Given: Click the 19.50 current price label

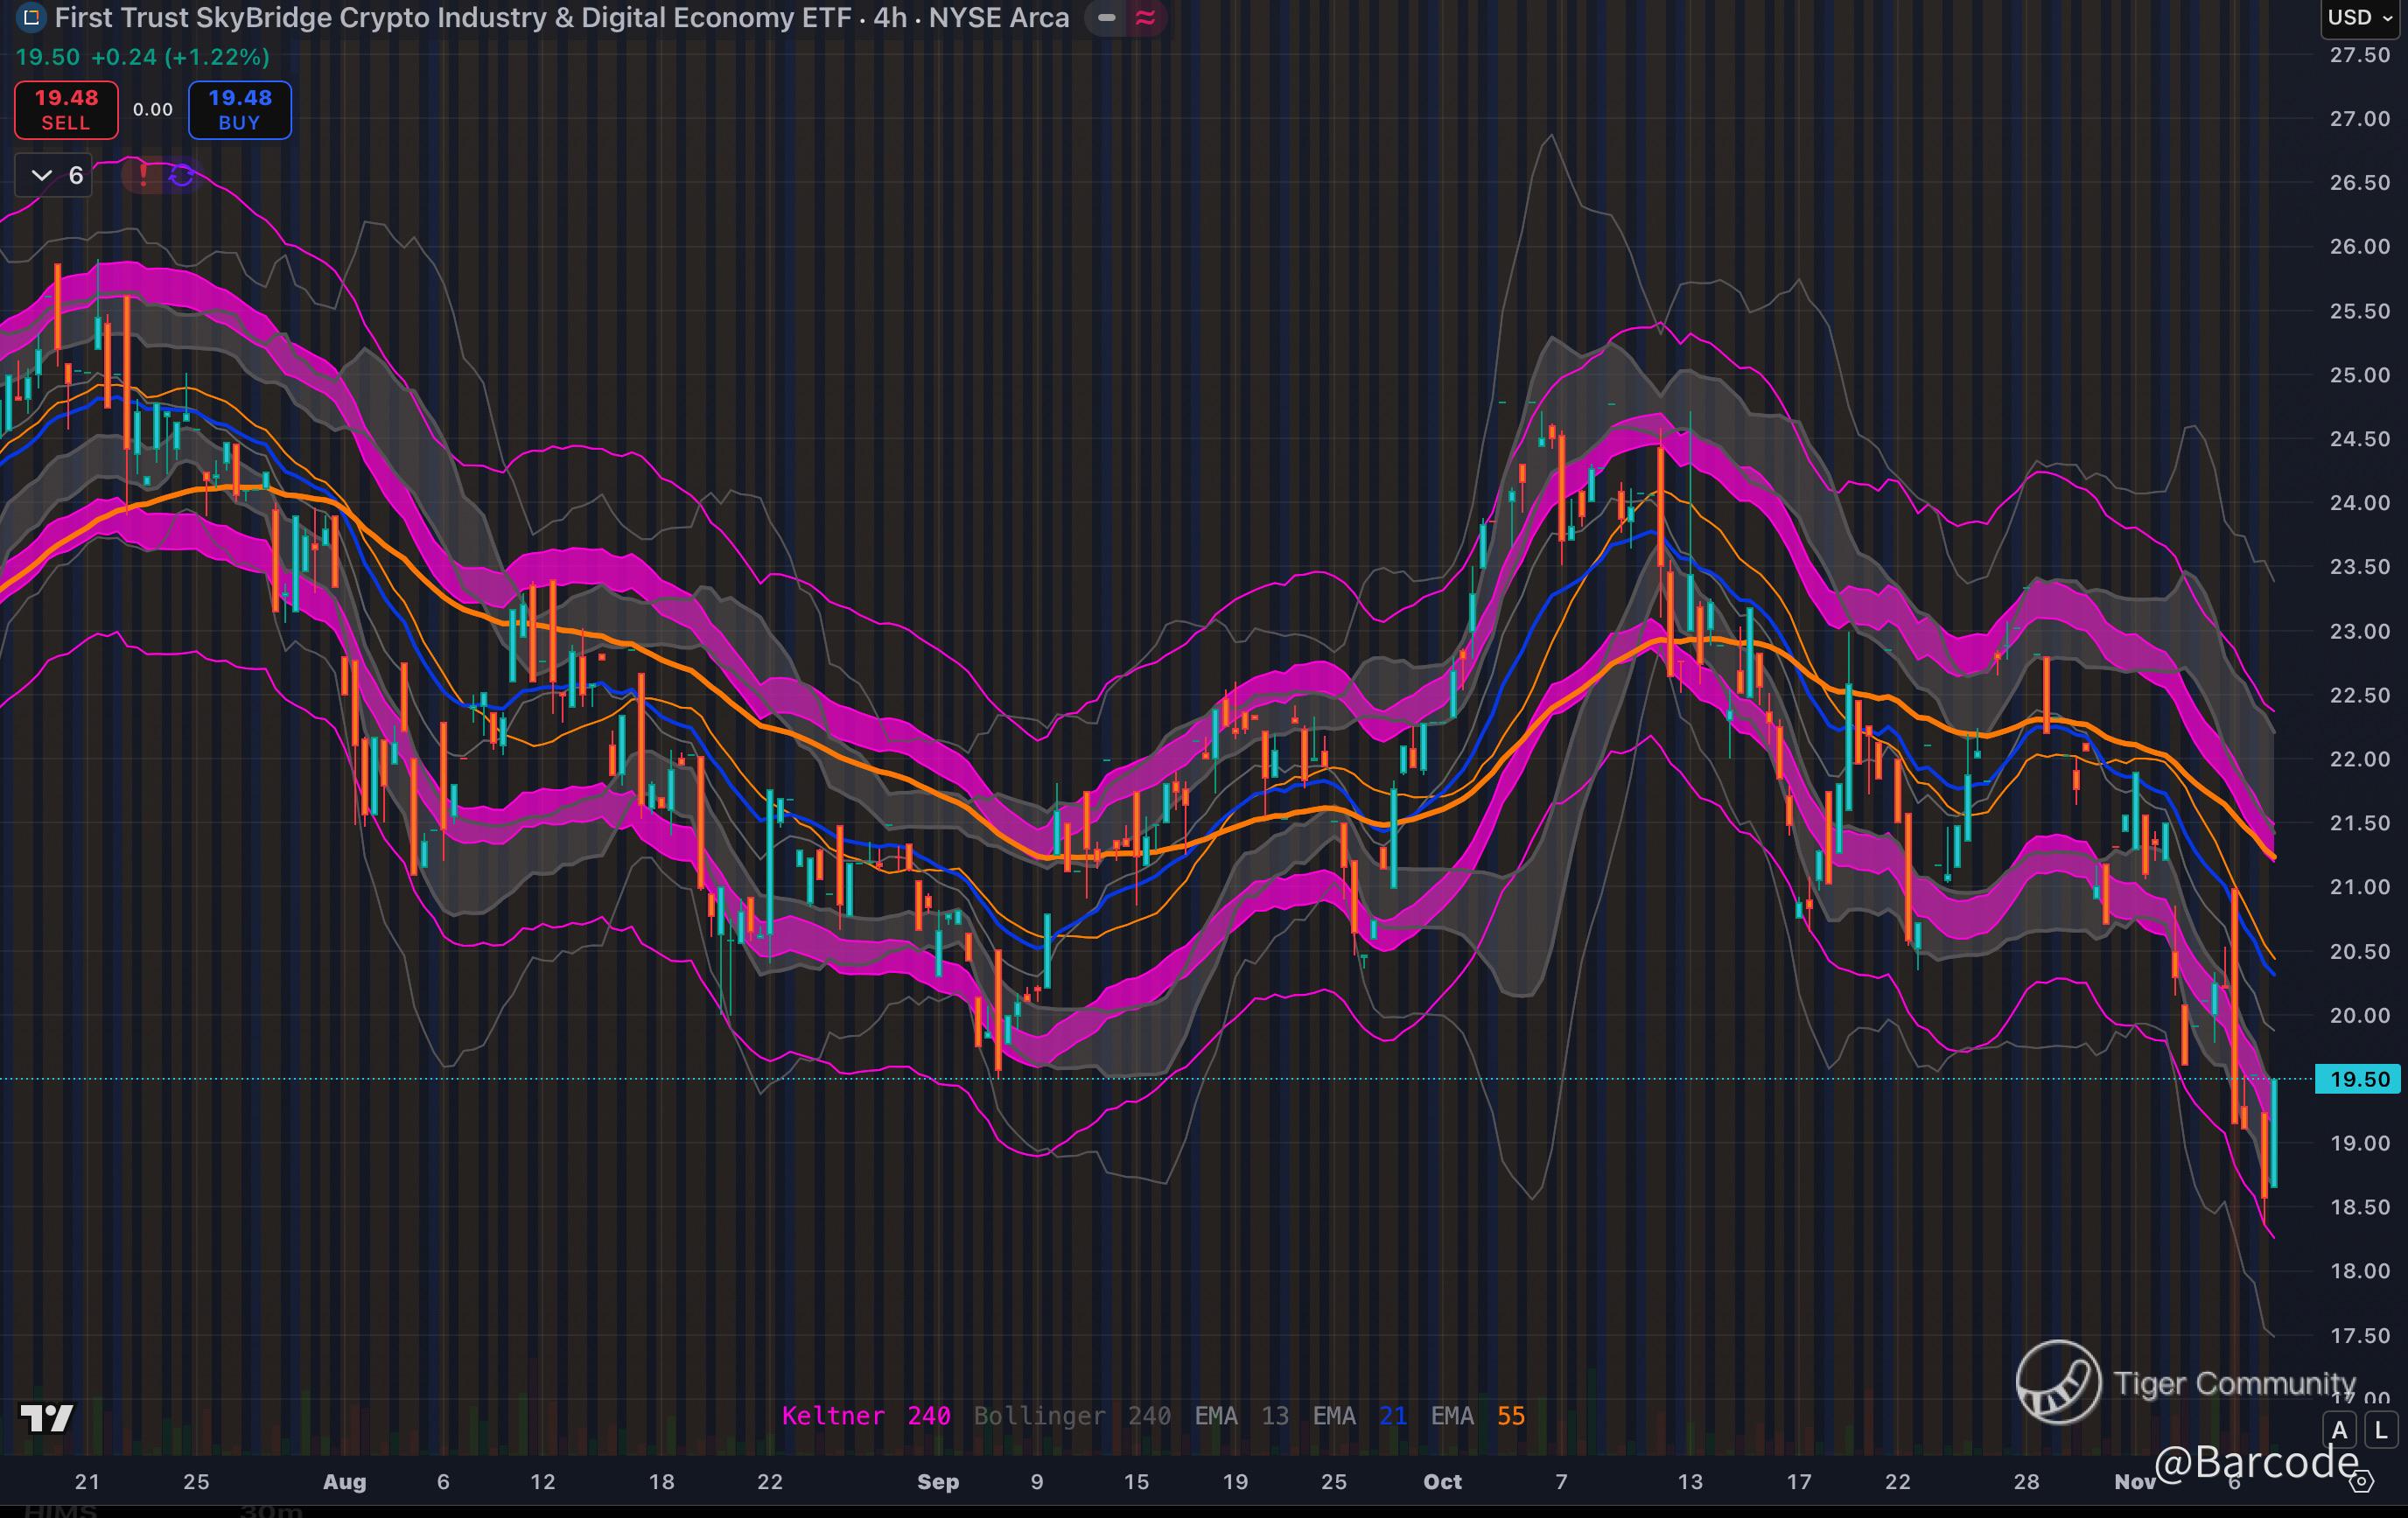Looking at the screenshot, I should click(x=2359, y=1079).
